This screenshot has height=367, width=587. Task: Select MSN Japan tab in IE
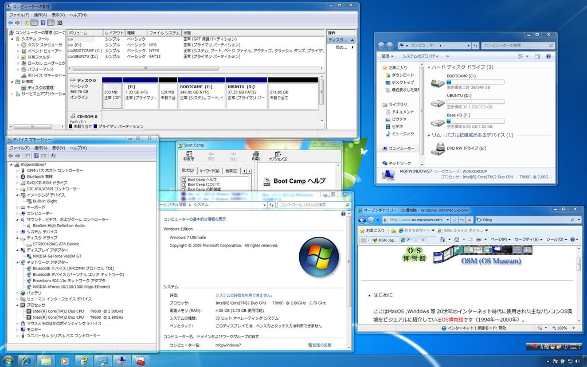[x=385, y=240]
